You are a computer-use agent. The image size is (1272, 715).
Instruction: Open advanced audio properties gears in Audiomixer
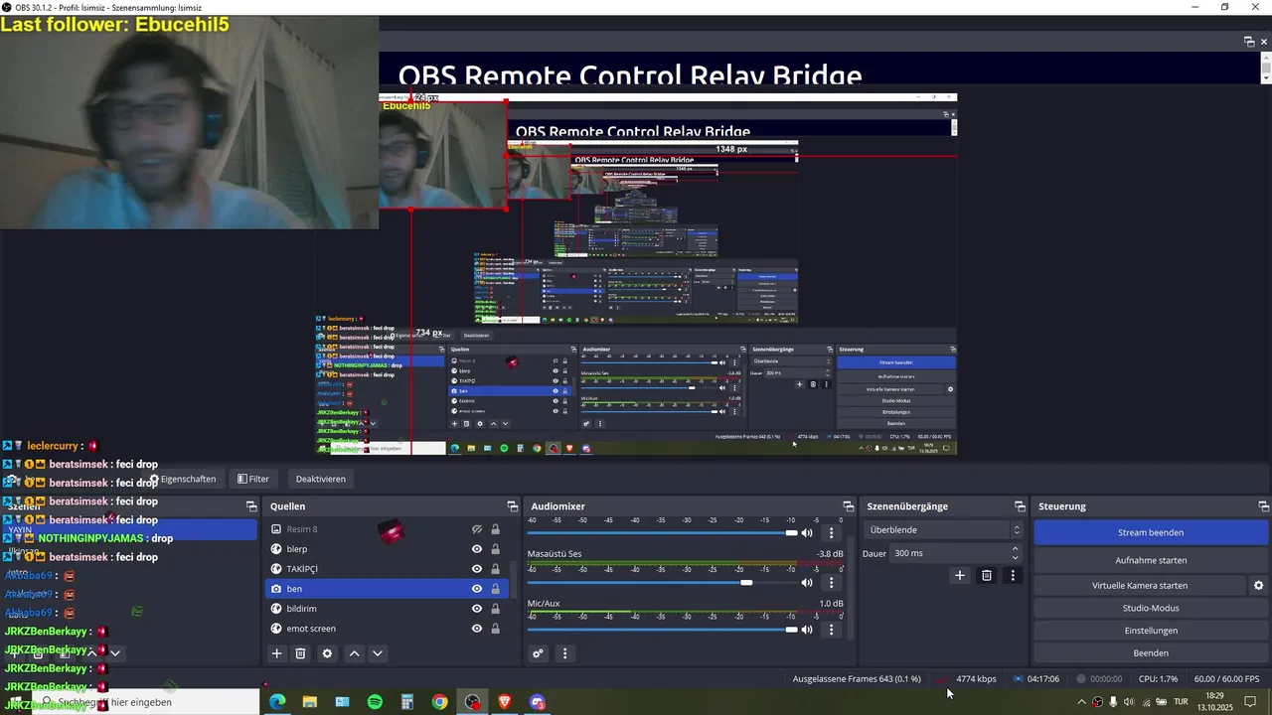coord(538,653)
